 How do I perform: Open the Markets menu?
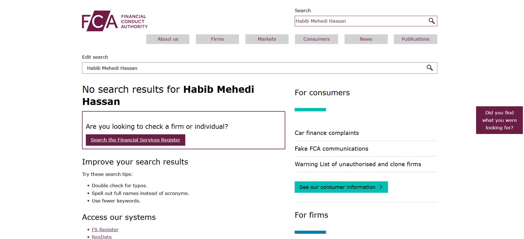(x=267, y=39)
